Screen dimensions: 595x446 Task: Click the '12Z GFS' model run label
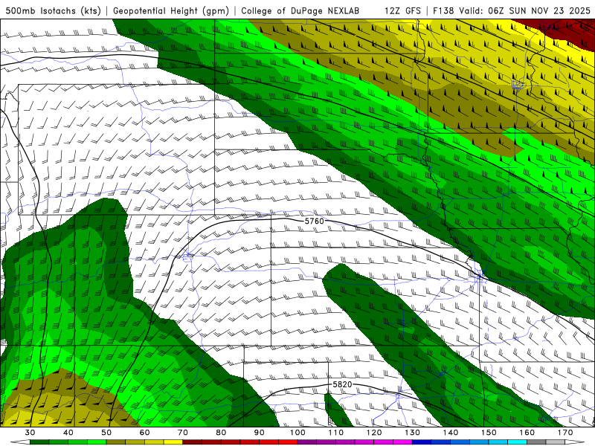tap(402, 10)
